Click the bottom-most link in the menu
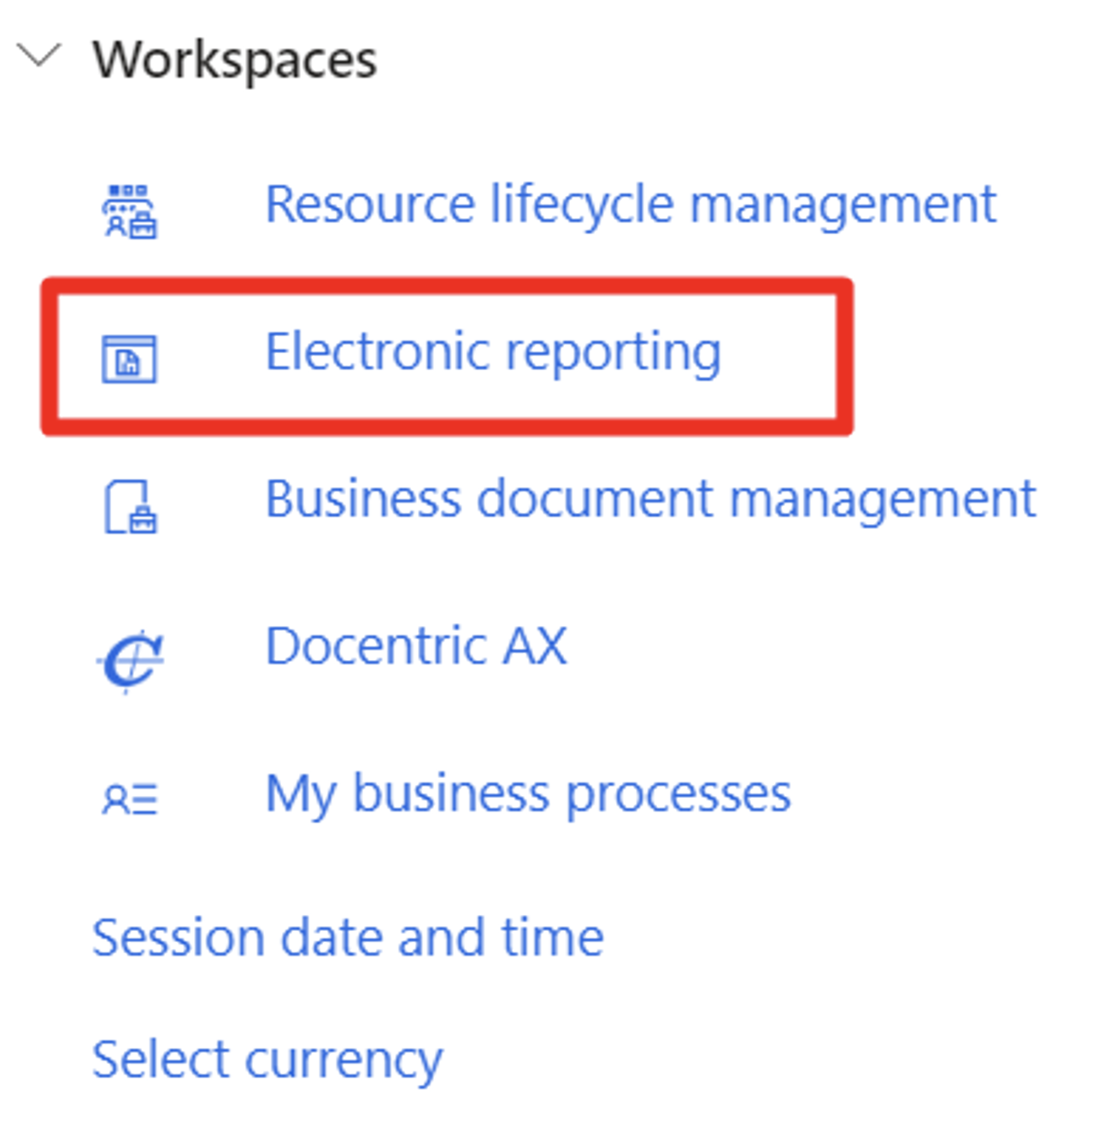 pos(267,1061)
